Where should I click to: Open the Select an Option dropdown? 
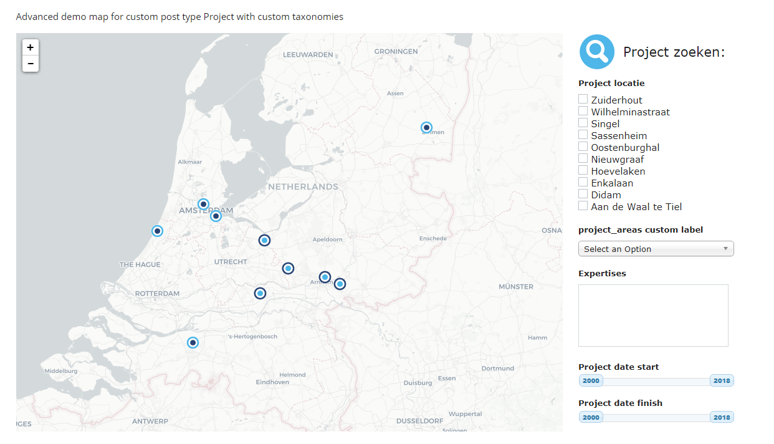coord(656,249)
